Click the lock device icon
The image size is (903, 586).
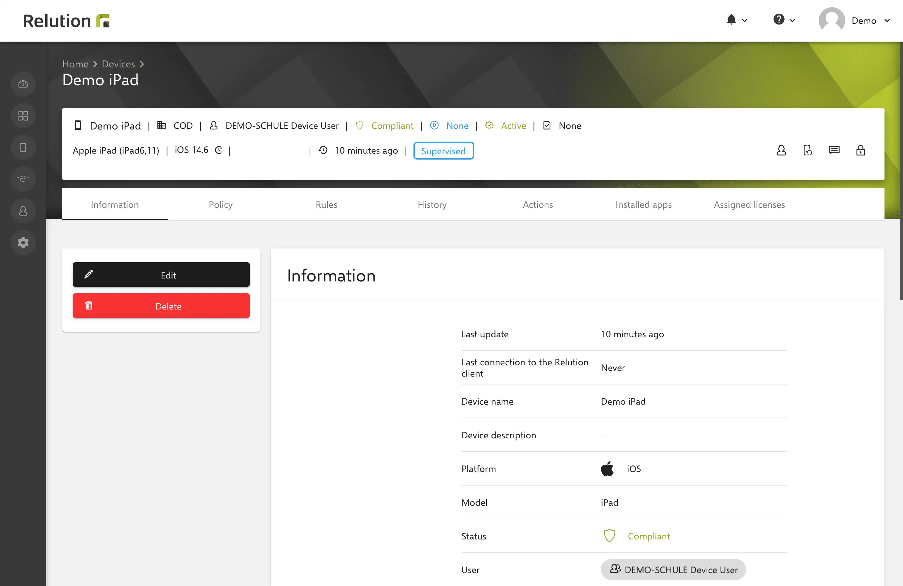pyautogui.click(x=860, y=151)
